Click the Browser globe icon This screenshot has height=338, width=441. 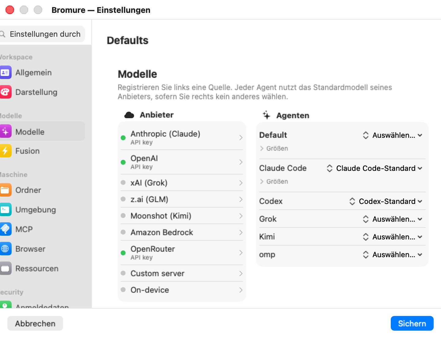5,249
